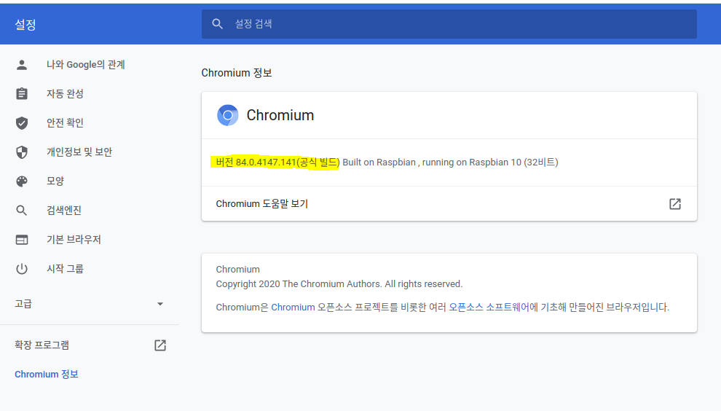Click the shield icon for 개인정보 및 보안
This screenshot has width=721, height=411.
(x=22, y=152)
